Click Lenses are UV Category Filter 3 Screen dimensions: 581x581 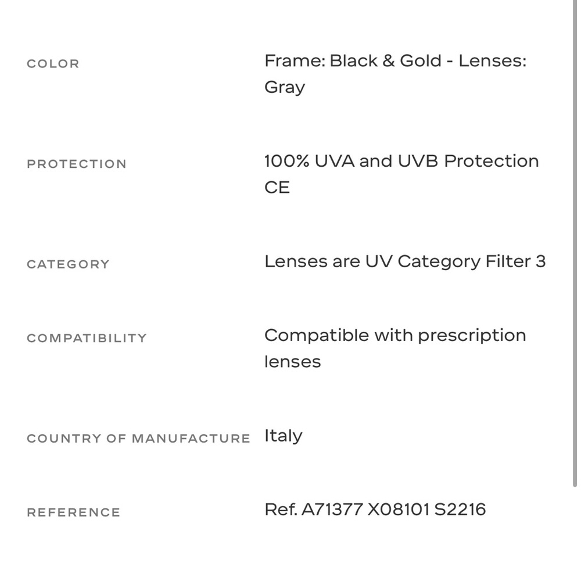point(405,261)
